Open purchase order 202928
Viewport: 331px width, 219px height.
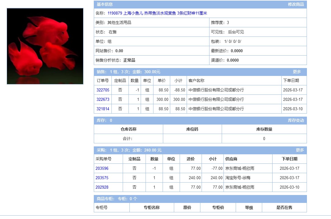click(x=102, y=187)
